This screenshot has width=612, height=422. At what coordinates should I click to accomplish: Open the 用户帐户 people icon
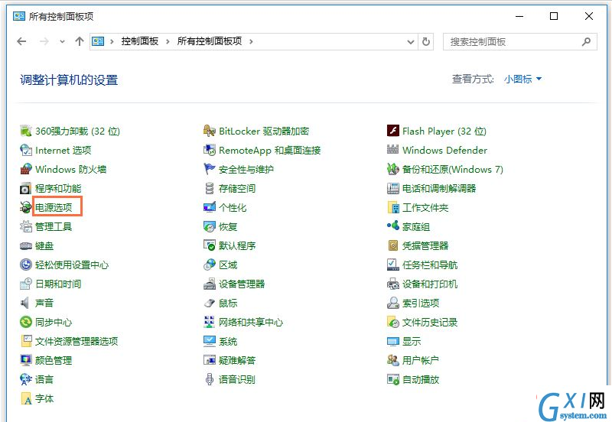[x=393, y=360]
